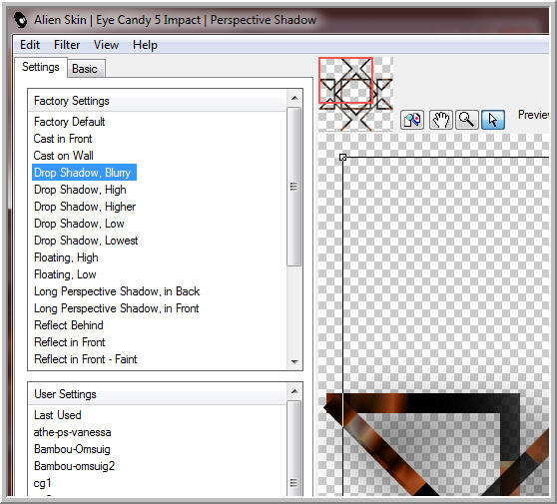Viewport: 557px width, 504px height.
Task: Click the User Settings list header
Action: (157, 394)
